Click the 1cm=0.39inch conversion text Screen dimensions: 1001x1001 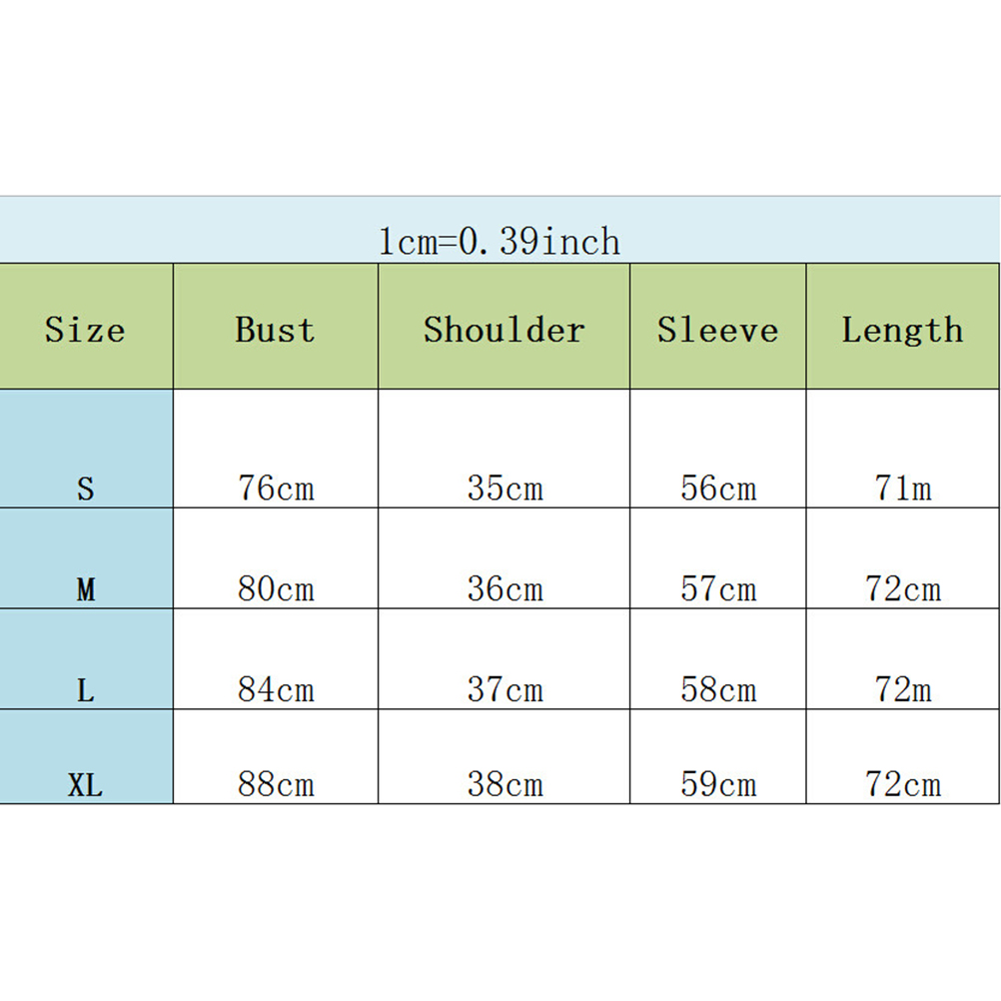tap(500, 242)
